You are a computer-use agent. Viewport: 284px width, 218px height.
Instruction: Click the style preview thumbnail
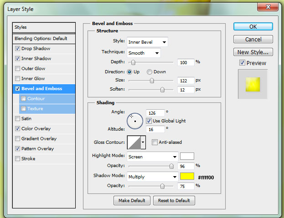coord(253,84)
